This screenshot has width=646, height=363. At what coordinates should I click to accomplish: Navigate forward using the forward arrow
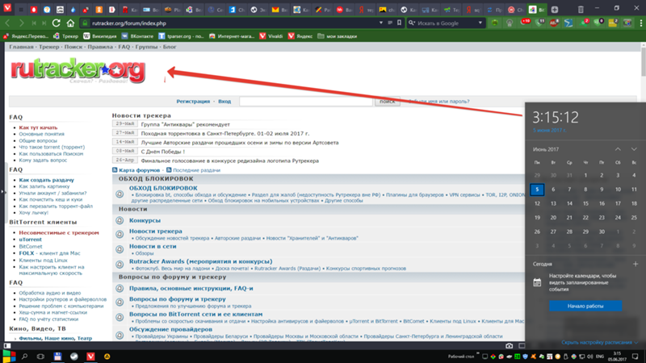tap(21, 23)
